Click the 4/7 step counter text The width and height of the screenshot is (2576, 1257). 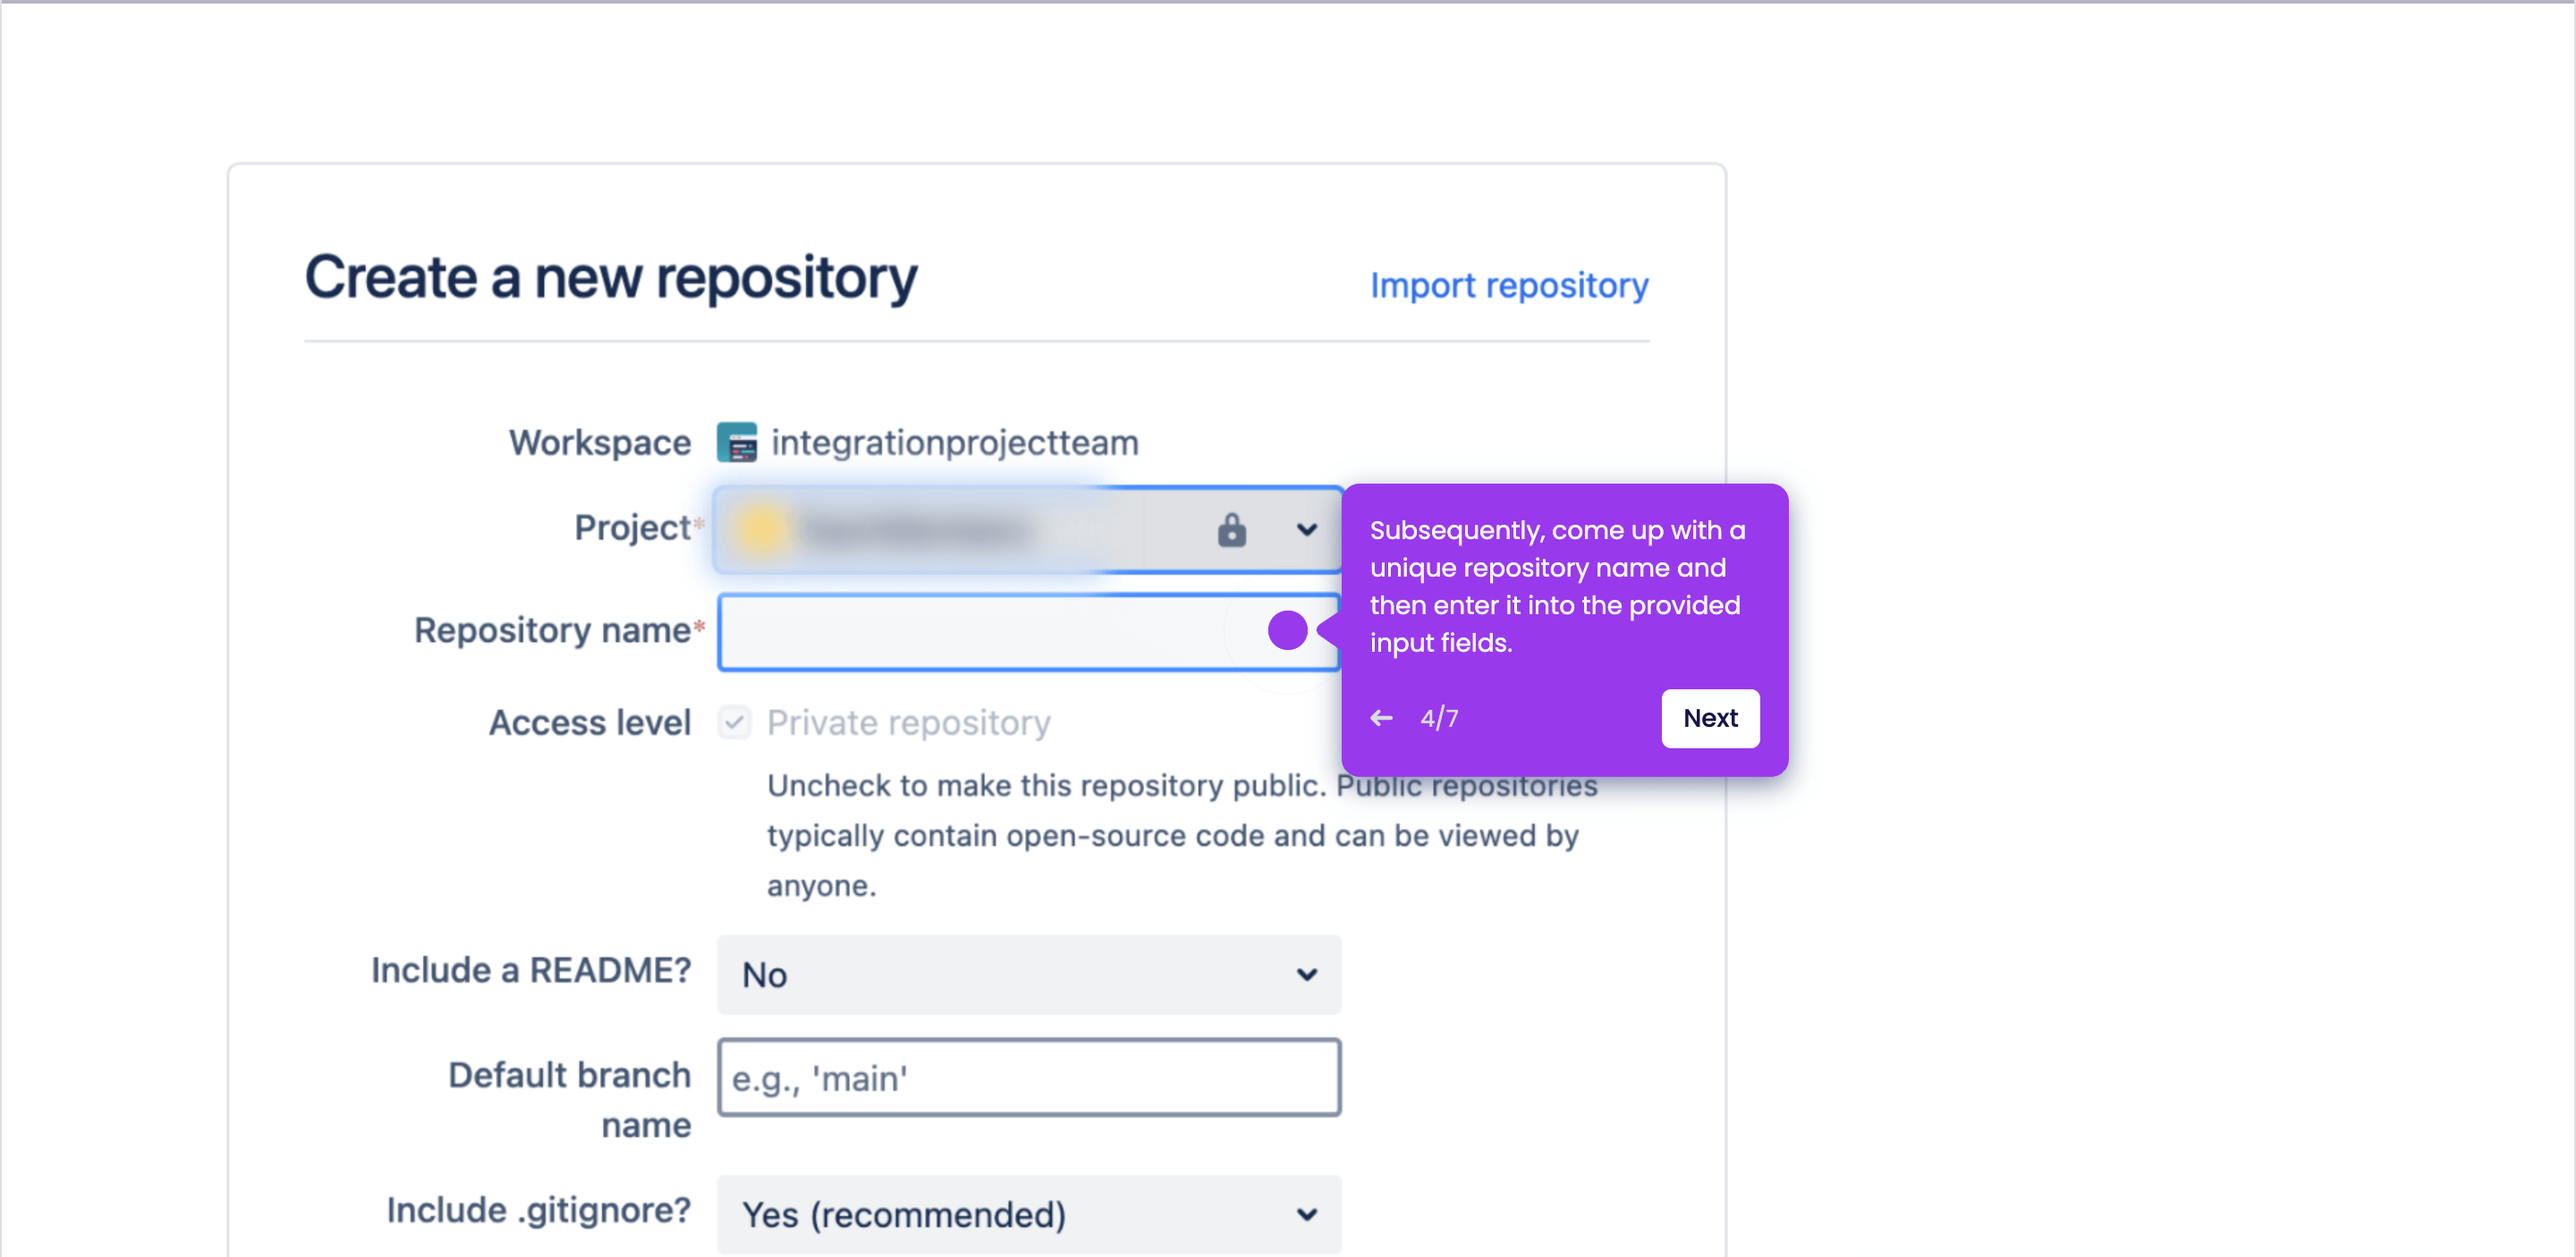(x=1439, y=717)
